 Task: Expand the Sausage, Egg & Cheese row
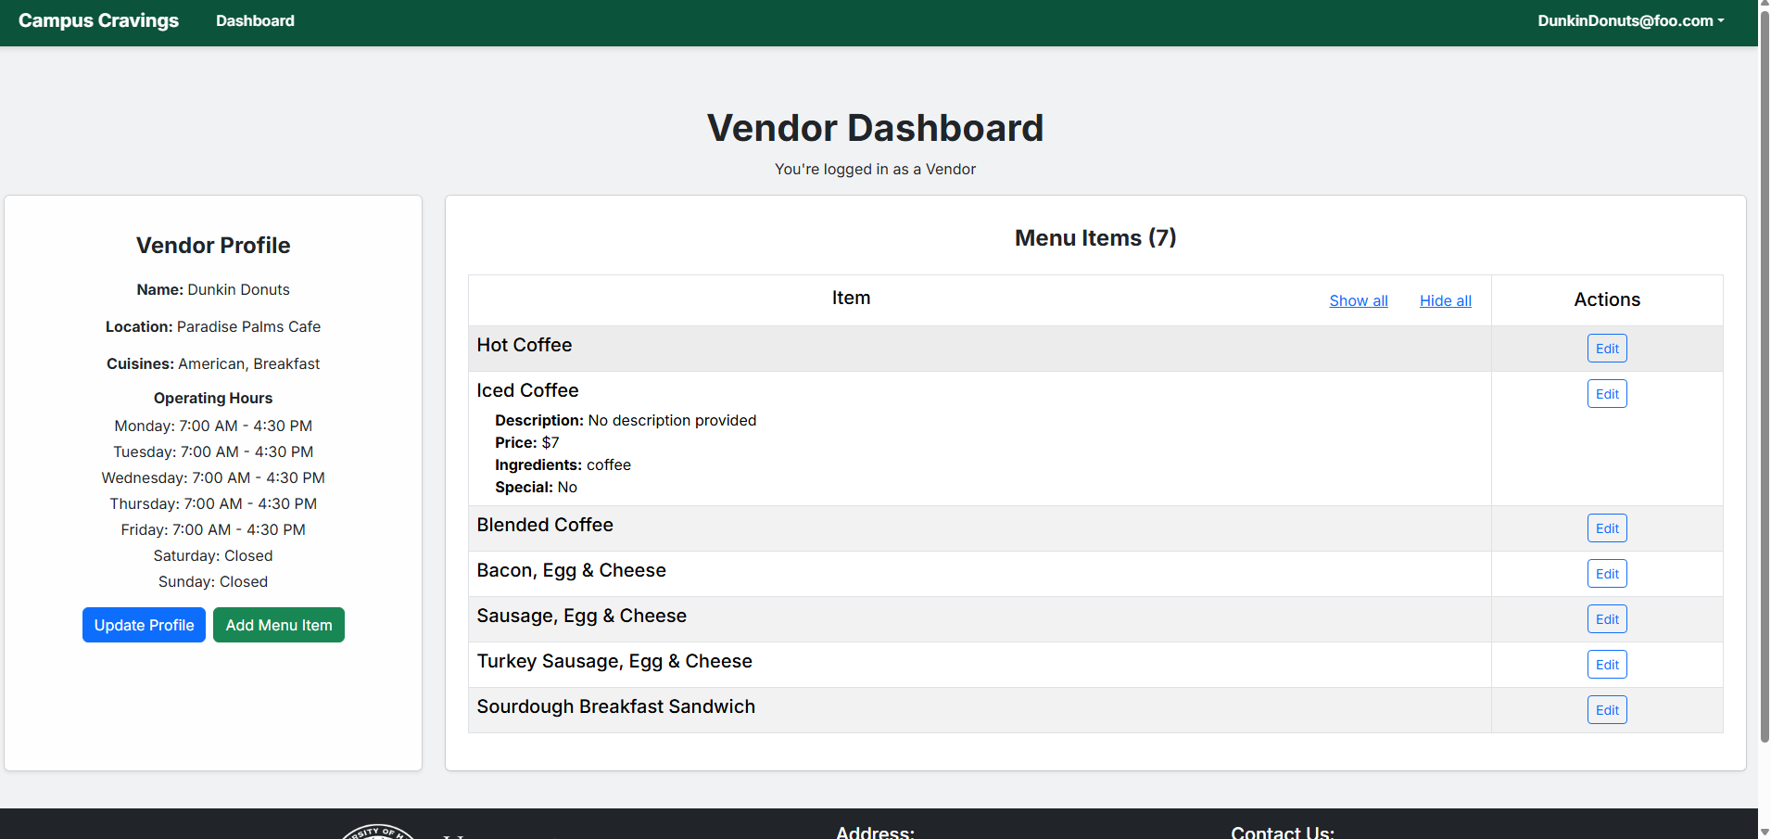coord(581,617)
